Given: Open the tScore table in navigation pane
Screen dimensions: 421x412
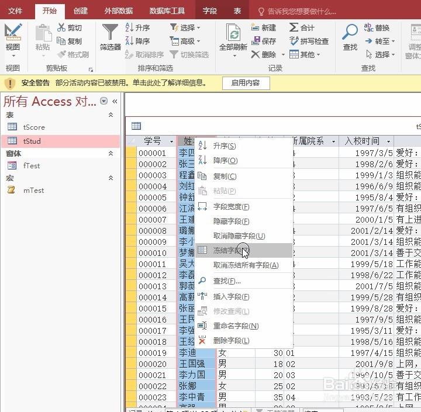Looking at the screenshot, I should click(34, 127).
